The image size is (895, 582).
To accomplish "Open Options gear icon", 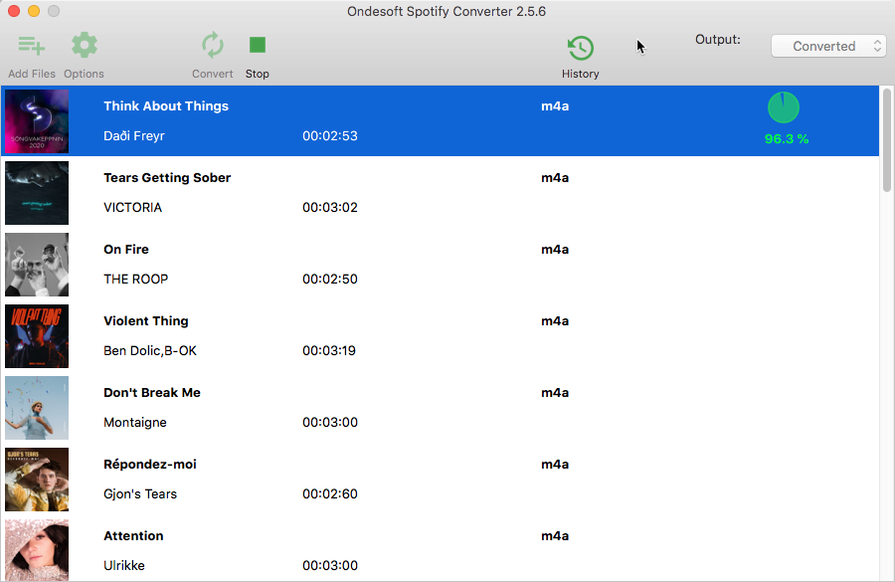I will (x=85, y=45).
